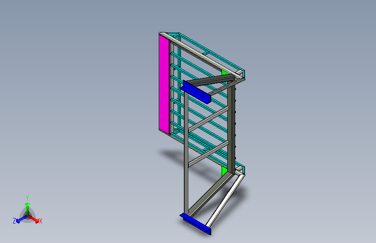Select the lower horizontal gray crossbar
The height and width of the screenshot is (243, 376).
click(208, 154)
